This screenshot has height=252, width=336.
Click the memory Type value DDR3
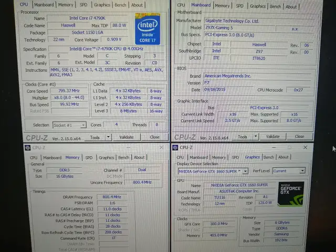click(x=64, y=170)
